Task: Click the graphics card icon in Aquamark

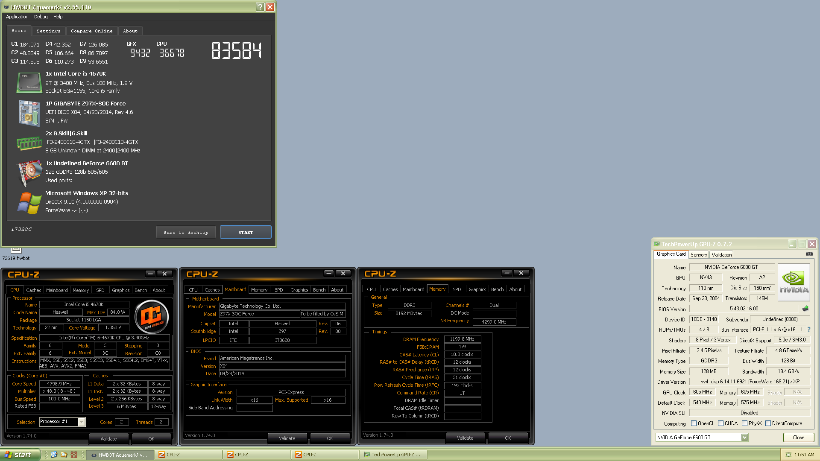Action: (x=29, y=172)
